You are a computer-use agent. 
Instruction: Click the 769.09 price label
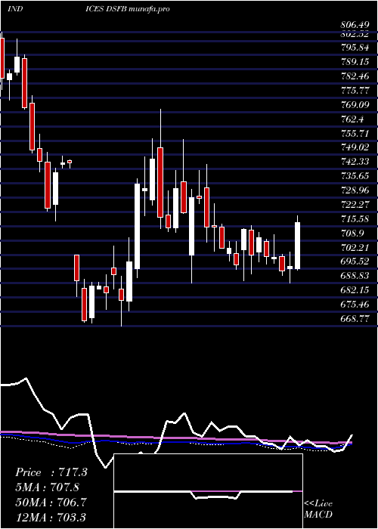355,105
